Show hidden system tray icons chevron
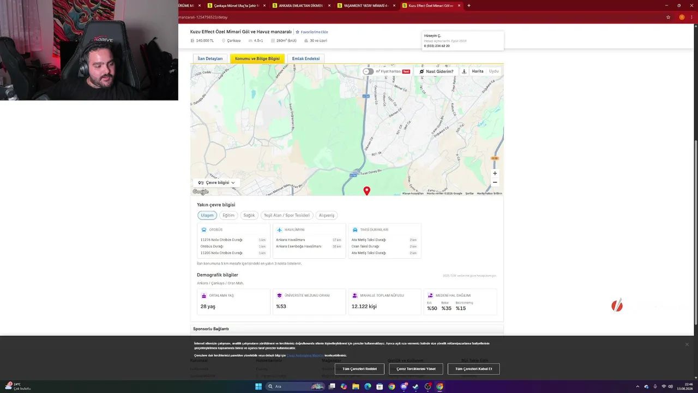The width and height of the screenshot is (698, 393). [x=637, y=386]
